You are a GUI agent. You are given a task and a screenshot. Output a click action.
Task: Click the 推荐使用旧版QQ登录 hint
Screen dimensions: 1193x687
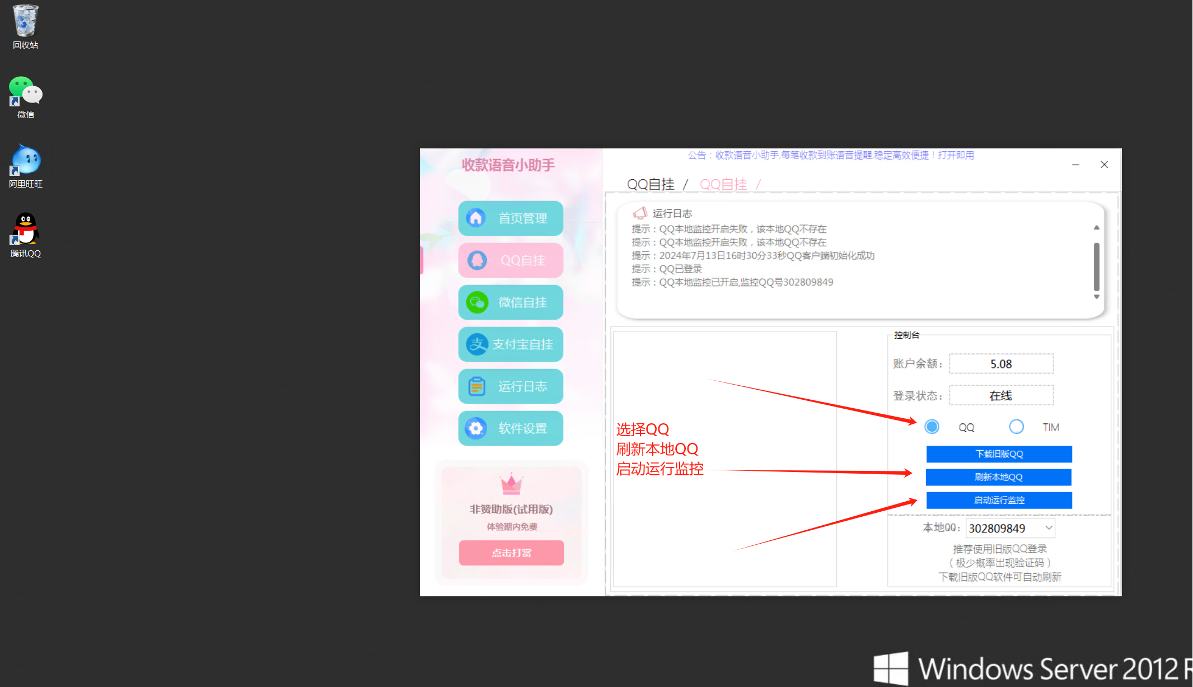point(1000,549)
